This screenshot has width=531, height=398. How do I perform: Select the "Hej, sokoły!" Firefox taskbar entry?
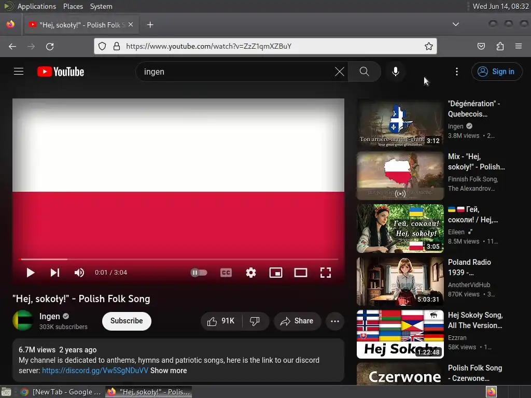coord(149,392)
